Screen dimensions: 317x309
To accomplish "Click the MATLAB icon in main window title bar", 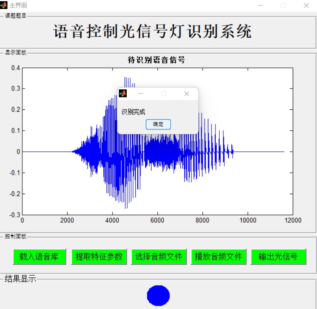I will coord(4,5).
